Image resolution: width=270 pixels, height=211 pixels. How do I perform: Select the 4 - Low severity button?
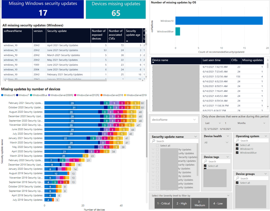218,203
